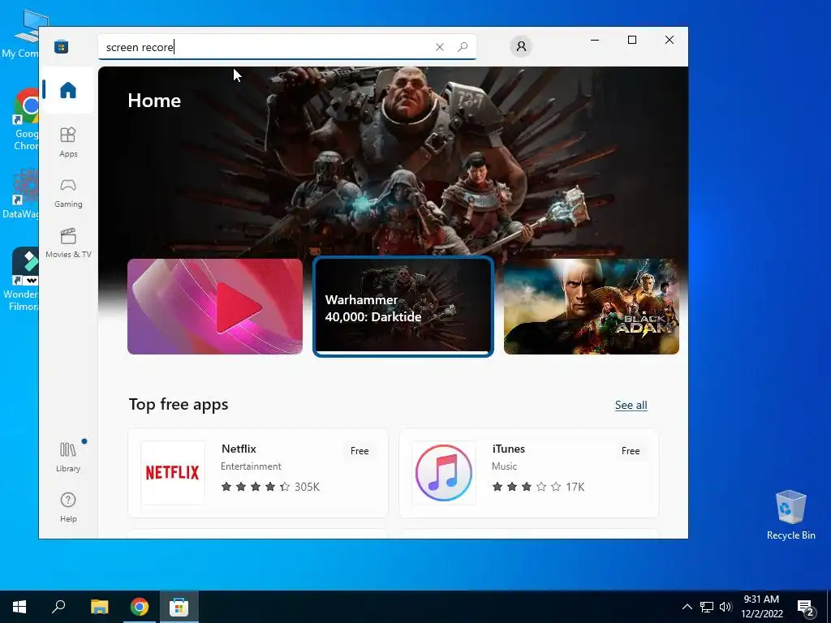Click Microsoft Store taskbar icon

[179, 607]
